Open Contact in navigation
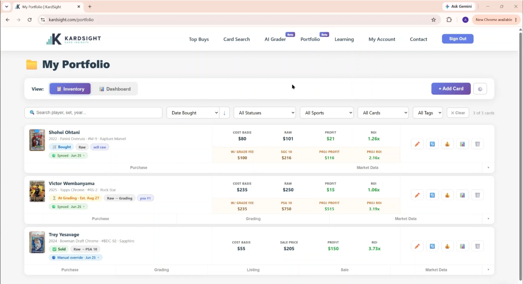 click(418, 39)
